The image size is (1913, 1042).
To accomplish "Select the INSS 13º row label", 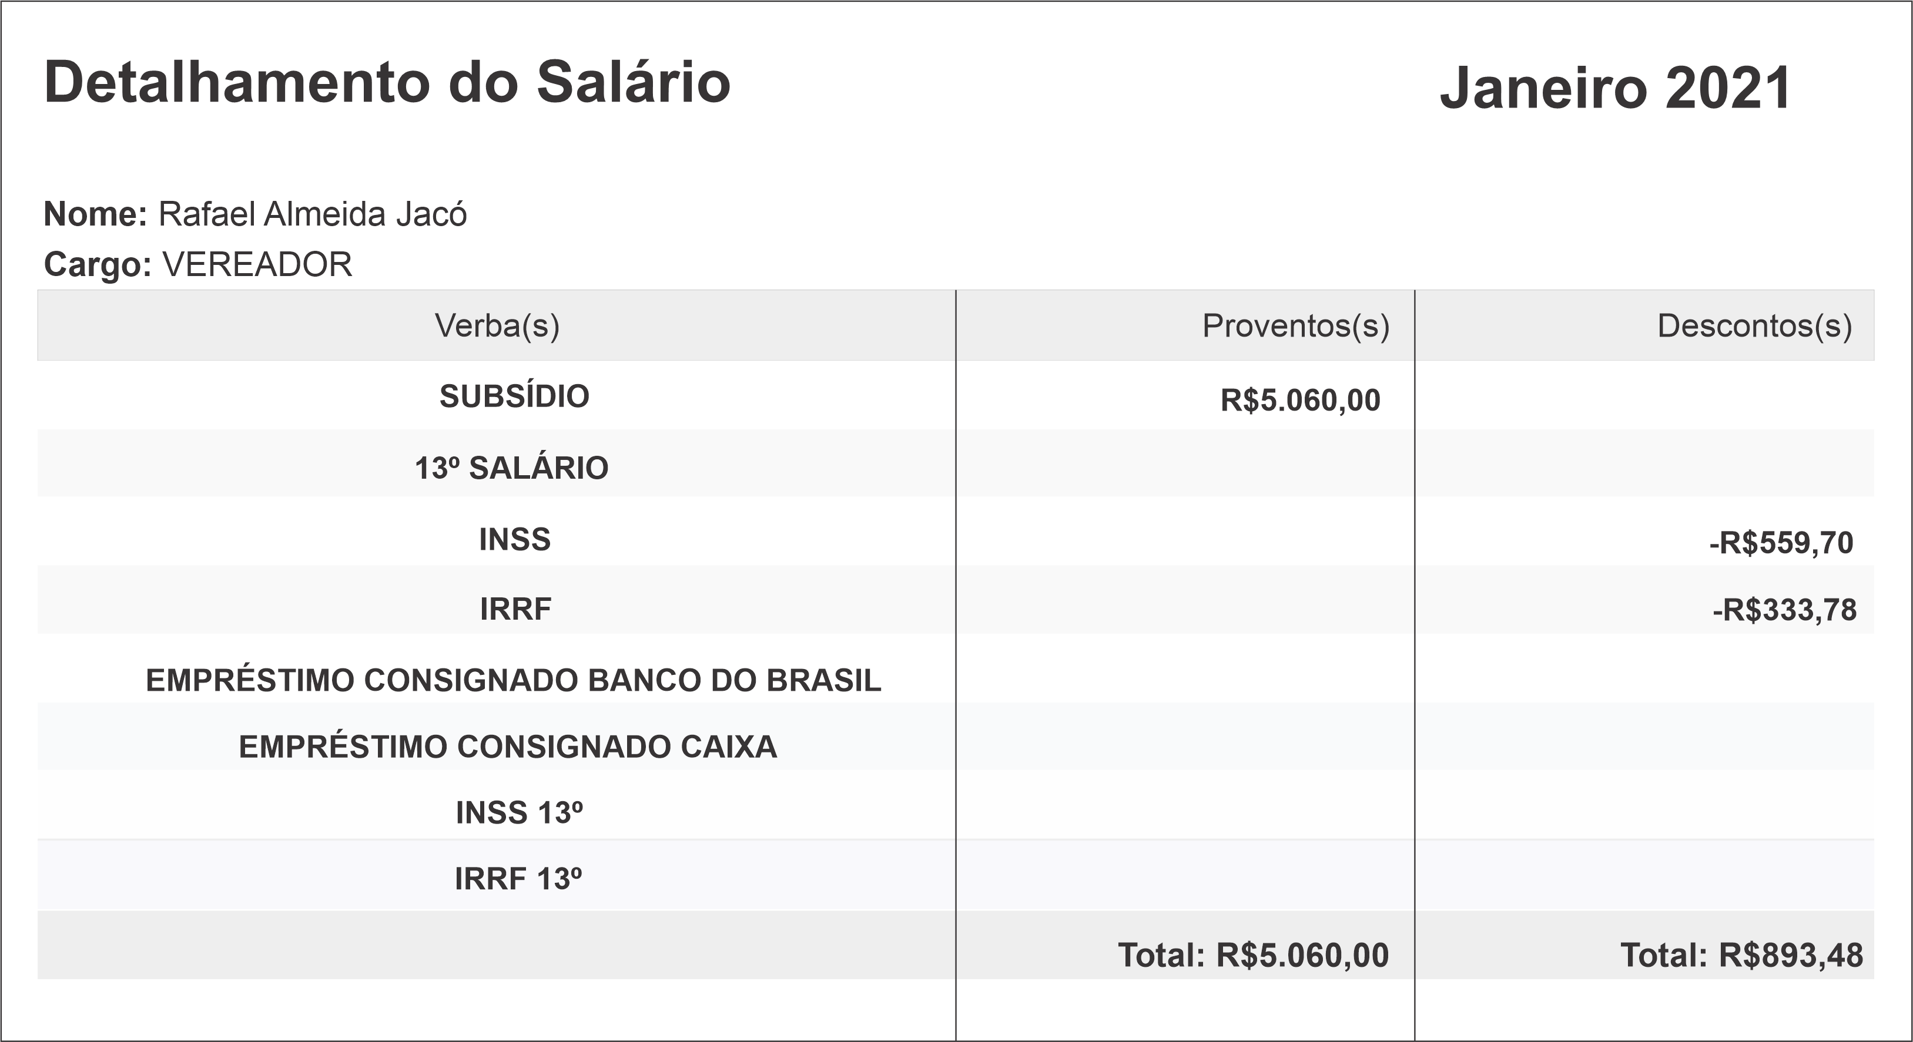I will [519, 814].
